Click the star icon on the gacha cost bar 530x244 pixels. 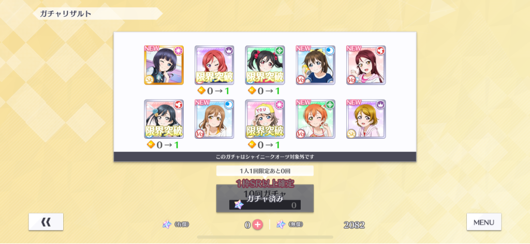239,205
